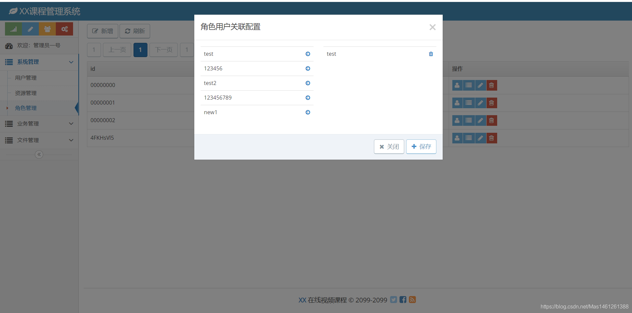Open the red settings gears shortcut icon
The height and width of the screenshot is (313, 632).
(64, 29)
